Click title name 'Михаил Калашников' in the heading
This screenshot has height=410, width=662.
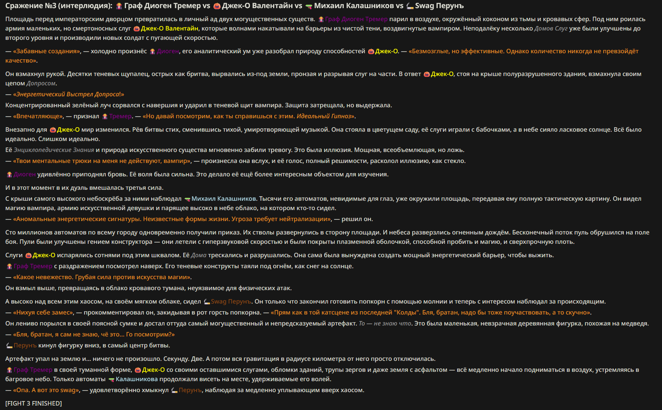pos(354,6)
